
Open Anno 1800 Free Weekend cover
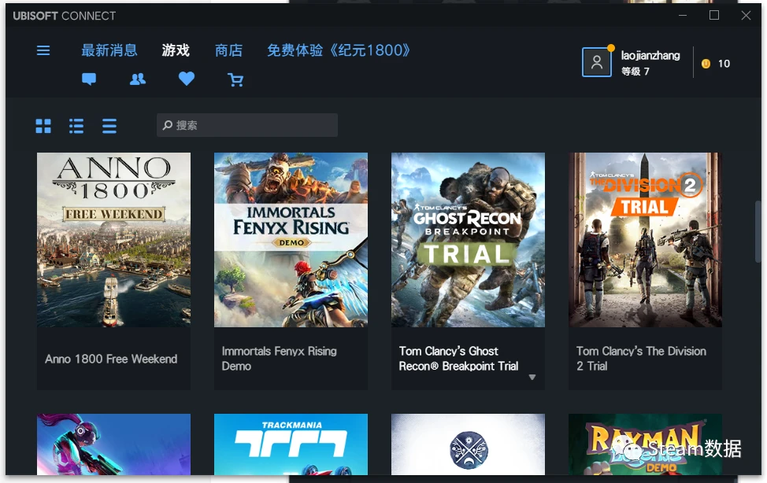113,240
